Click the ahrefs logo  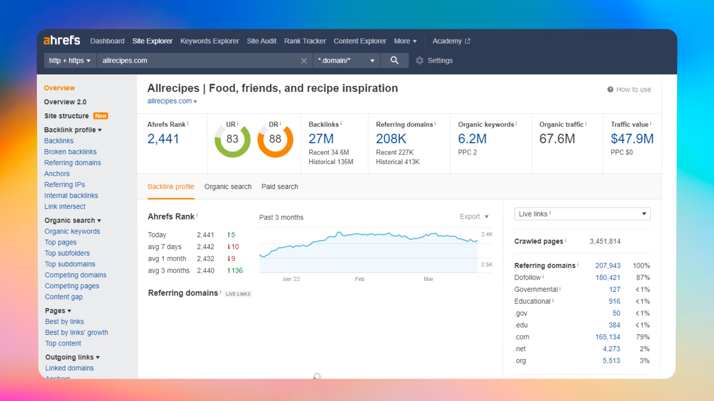(x=62, y=40)
